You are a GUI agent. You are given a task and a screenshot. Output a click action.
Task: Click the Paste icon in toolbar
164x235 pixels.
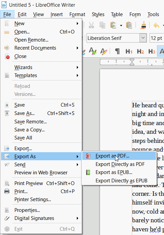pos(113,25)
